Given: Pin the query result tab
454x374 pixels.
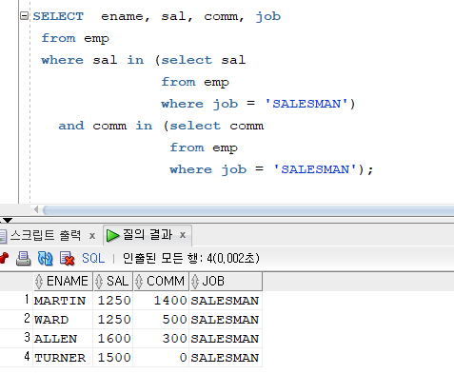Looking at the screenshot, I should tap(4, 258).
